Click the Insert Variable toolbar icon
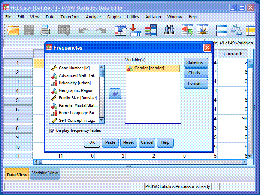This screenshot has width=260, height=195. tap(202, 30)
